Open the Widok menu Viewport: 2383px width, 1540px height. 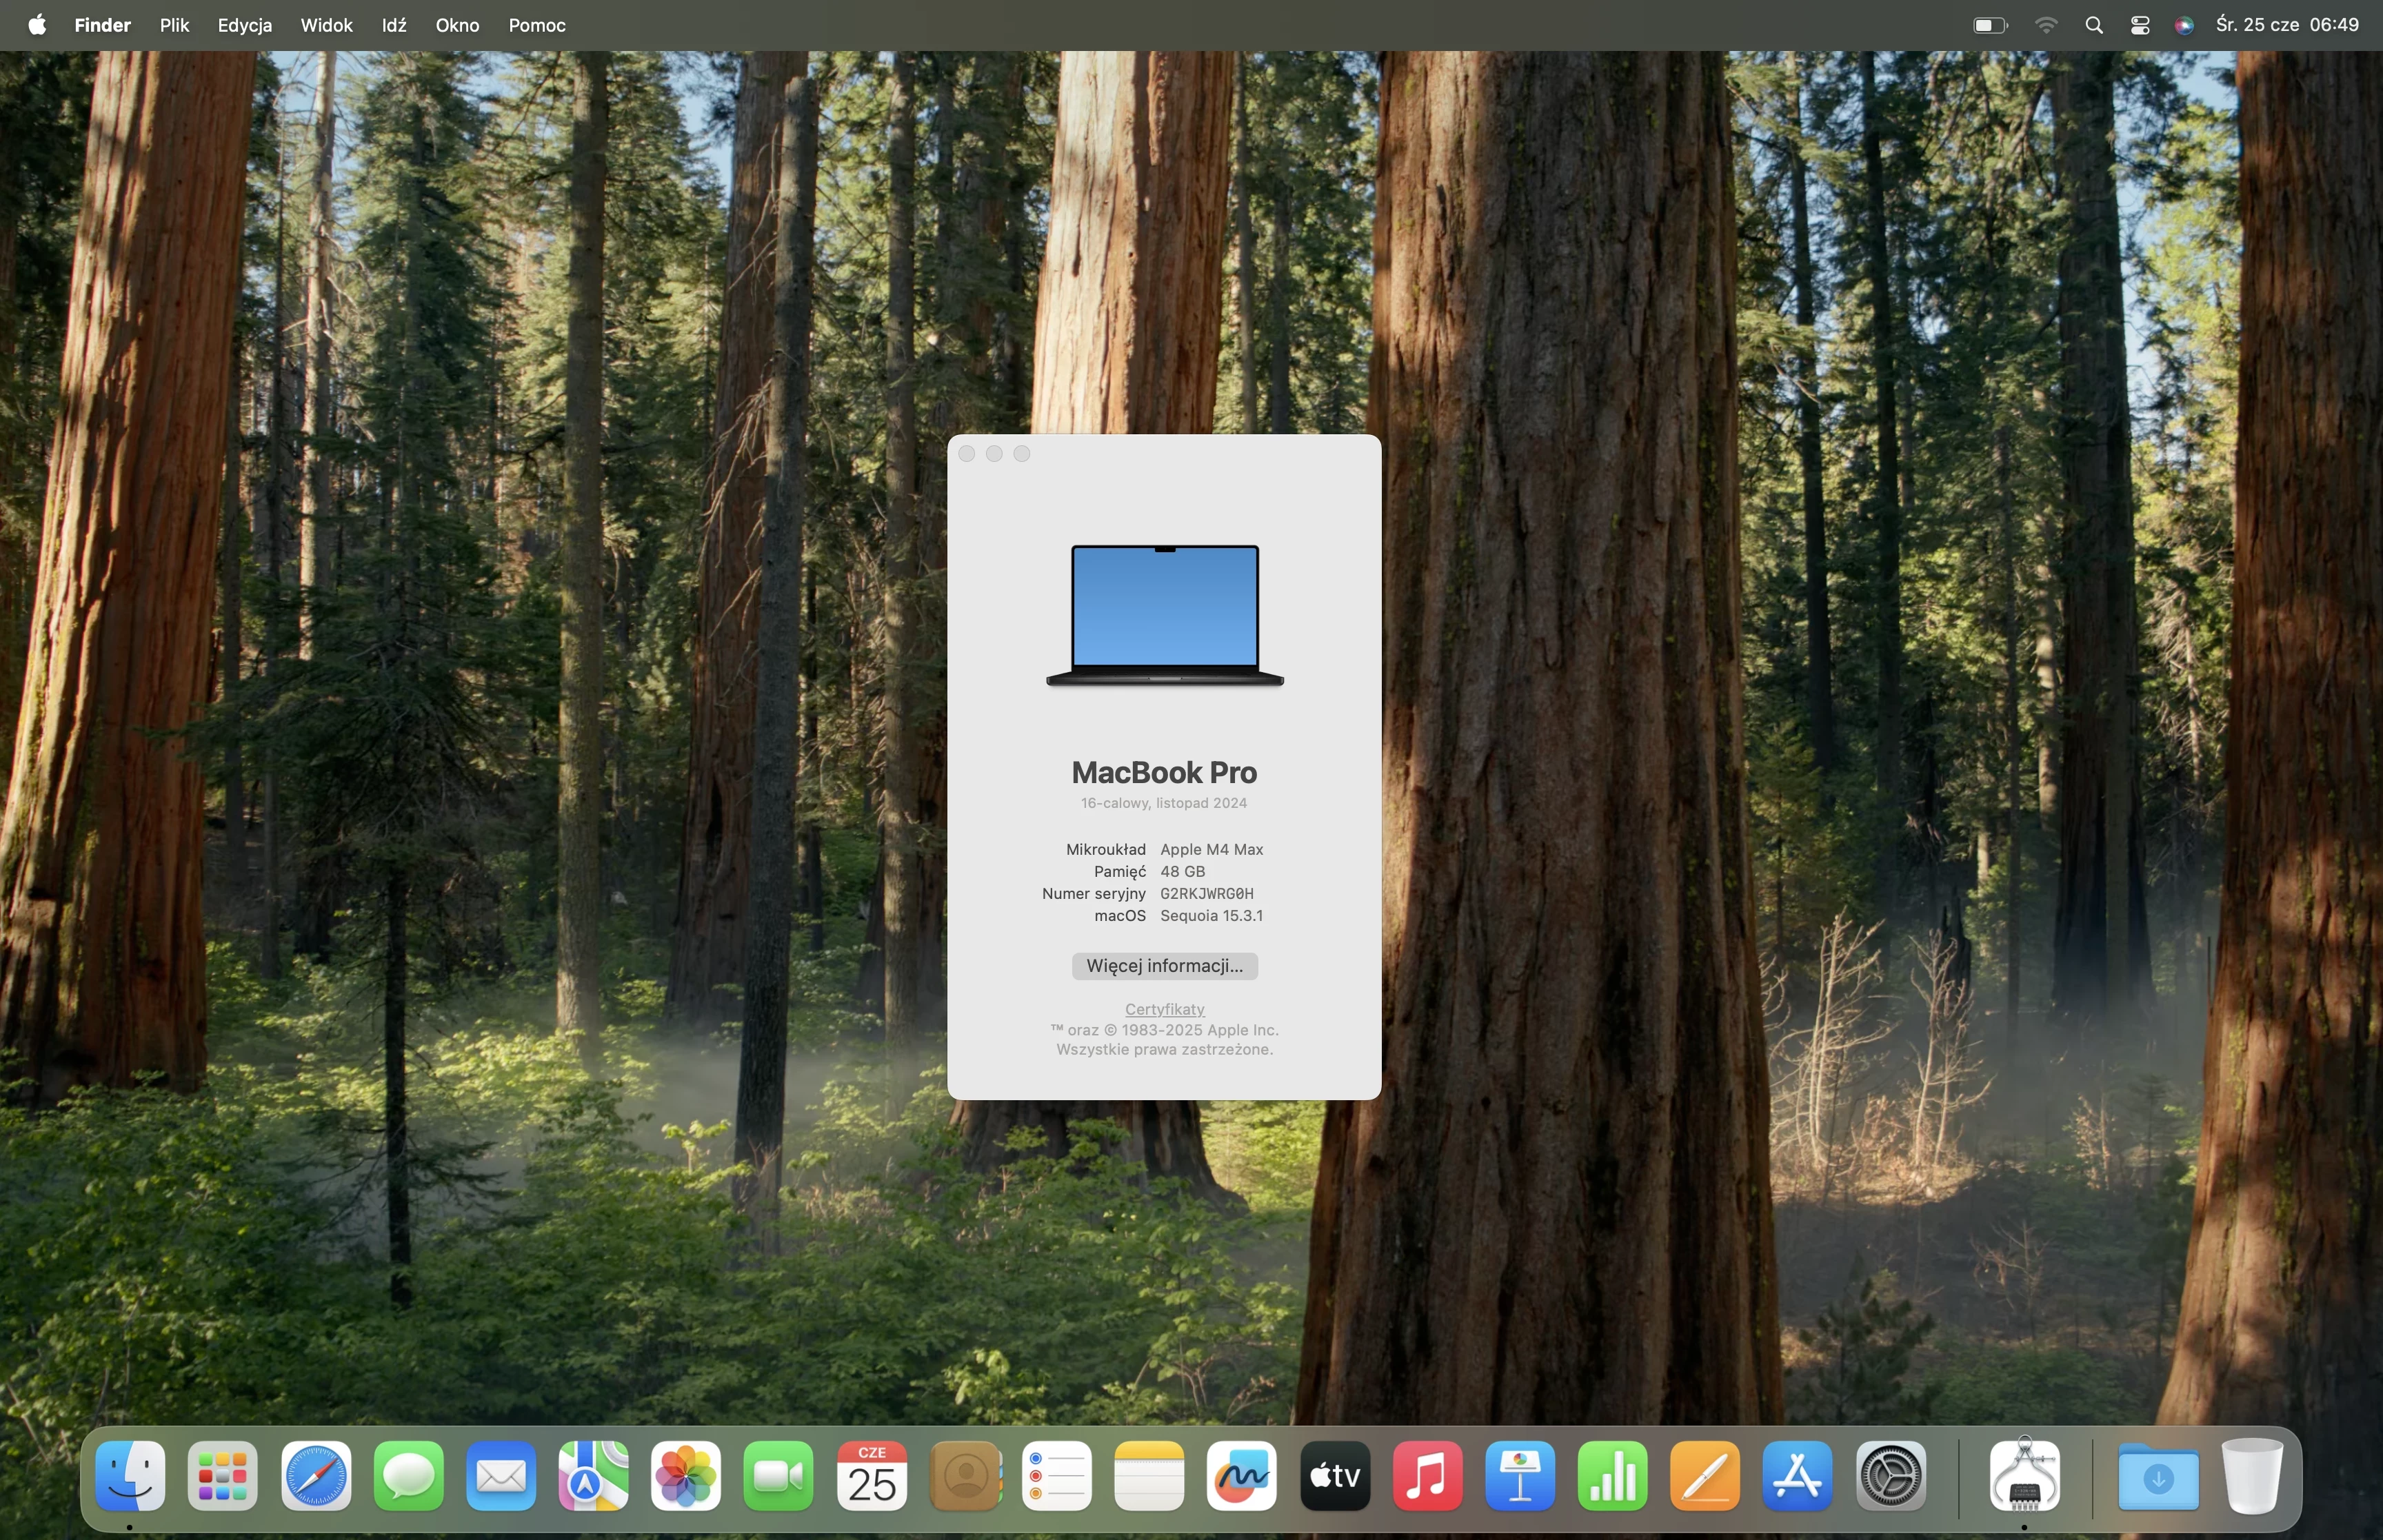(326, 25)
